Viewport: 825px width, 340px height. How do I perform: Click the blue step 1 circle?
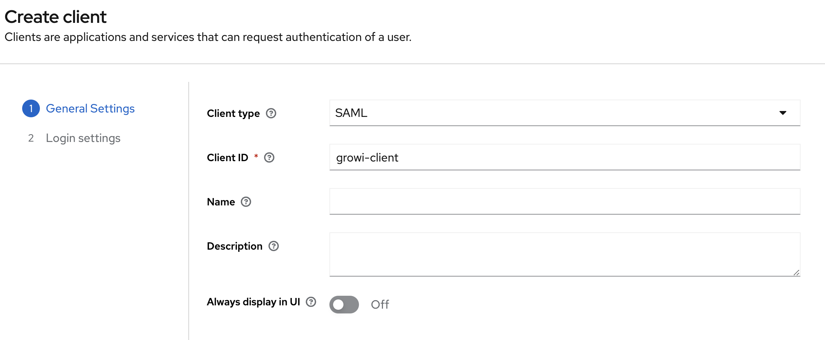31,108
